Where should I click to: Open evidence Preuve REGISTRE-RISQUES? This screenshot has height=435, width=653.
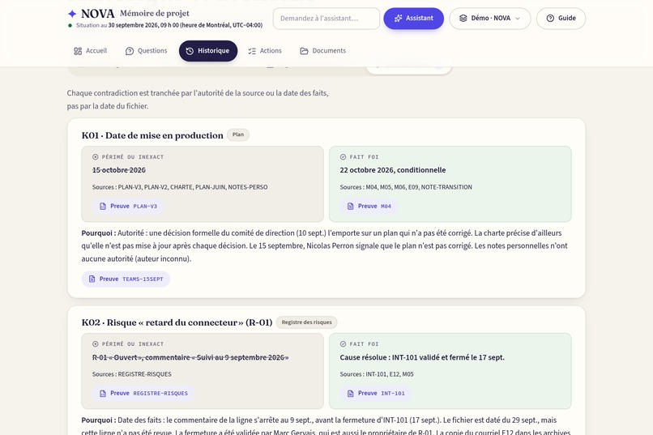coord(143,394)
